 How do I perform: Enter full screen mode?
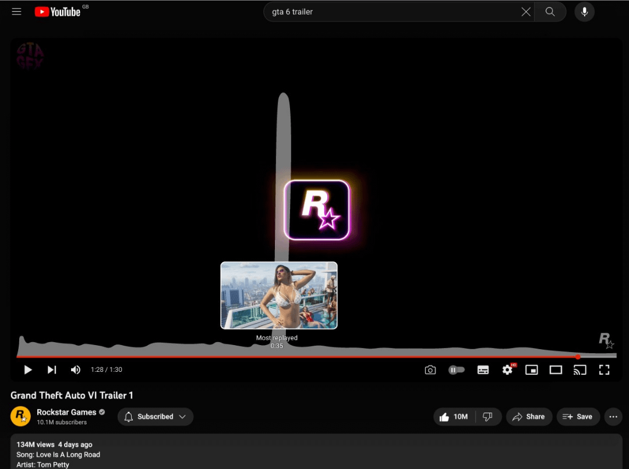click(604, 369)
